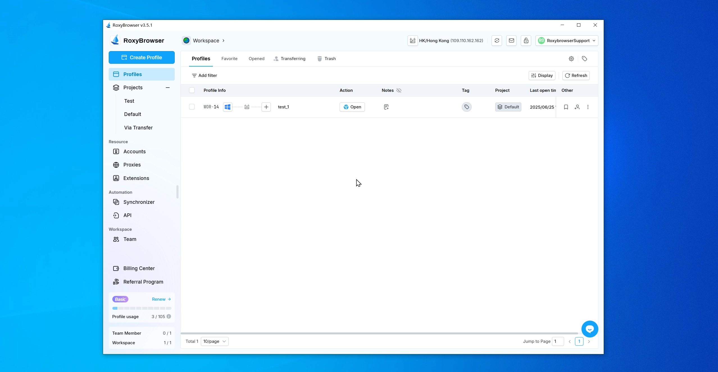The width and height of the screenshot is (718, 372).
Task: Switch to the Trash tab
Action: (327, 59)
